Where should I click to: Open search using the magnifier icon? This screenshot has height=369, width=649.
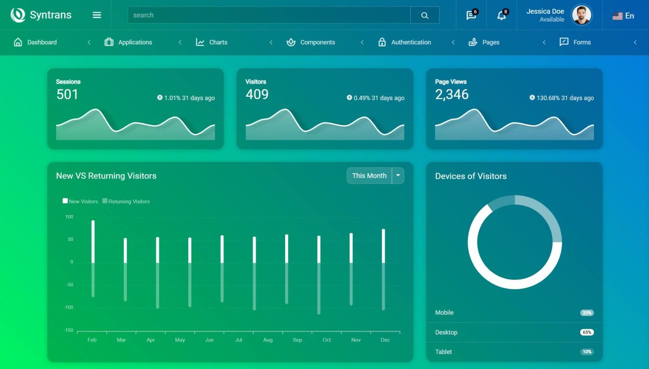pyautogui.click(x=424, y=15)
